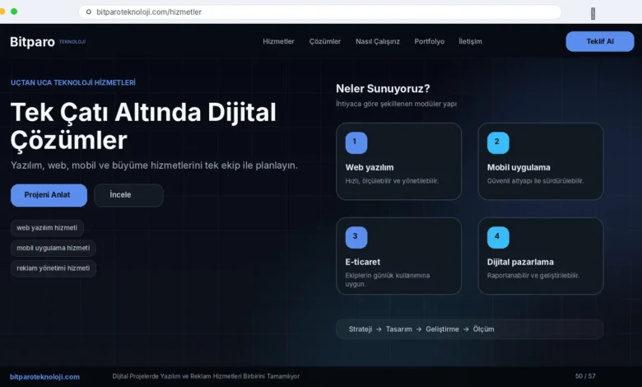Go to Nasıl Çalışırız section
642x387 pixels.
pos(378,41)
